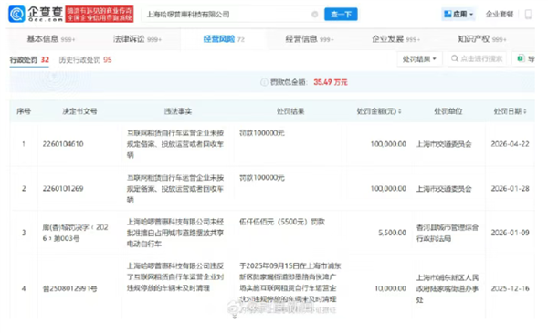Clear the search box with the X icon
The width and height of the screenshot is (548, 333).
tap(314, 15)
